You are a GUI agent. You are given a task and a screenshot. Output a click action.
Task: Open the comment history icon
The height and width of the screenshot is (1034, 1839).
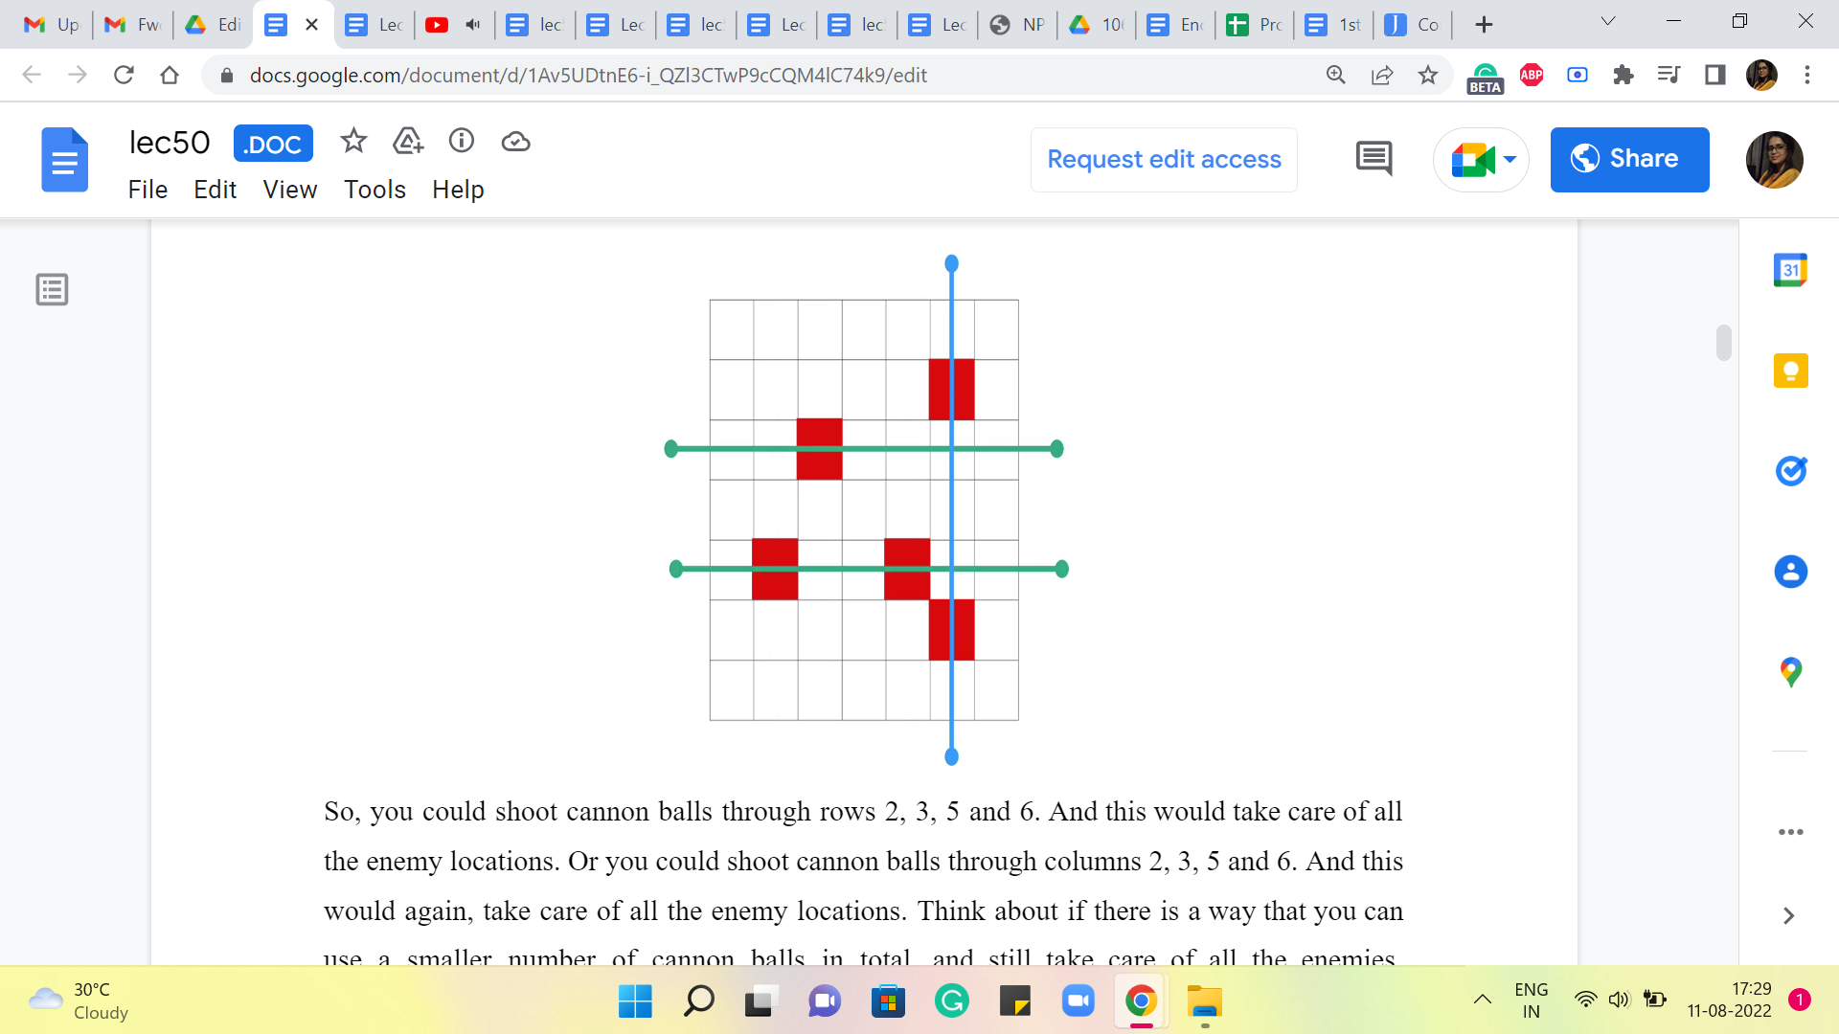click(1374, 159)
